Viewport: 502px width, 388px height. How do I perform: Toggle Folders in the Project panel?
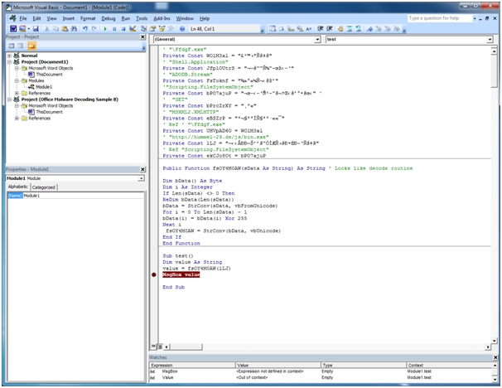(31, 46)
